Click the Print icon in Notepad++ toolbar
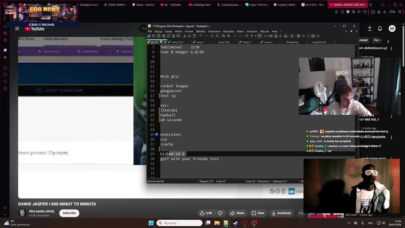 point(178,36)
